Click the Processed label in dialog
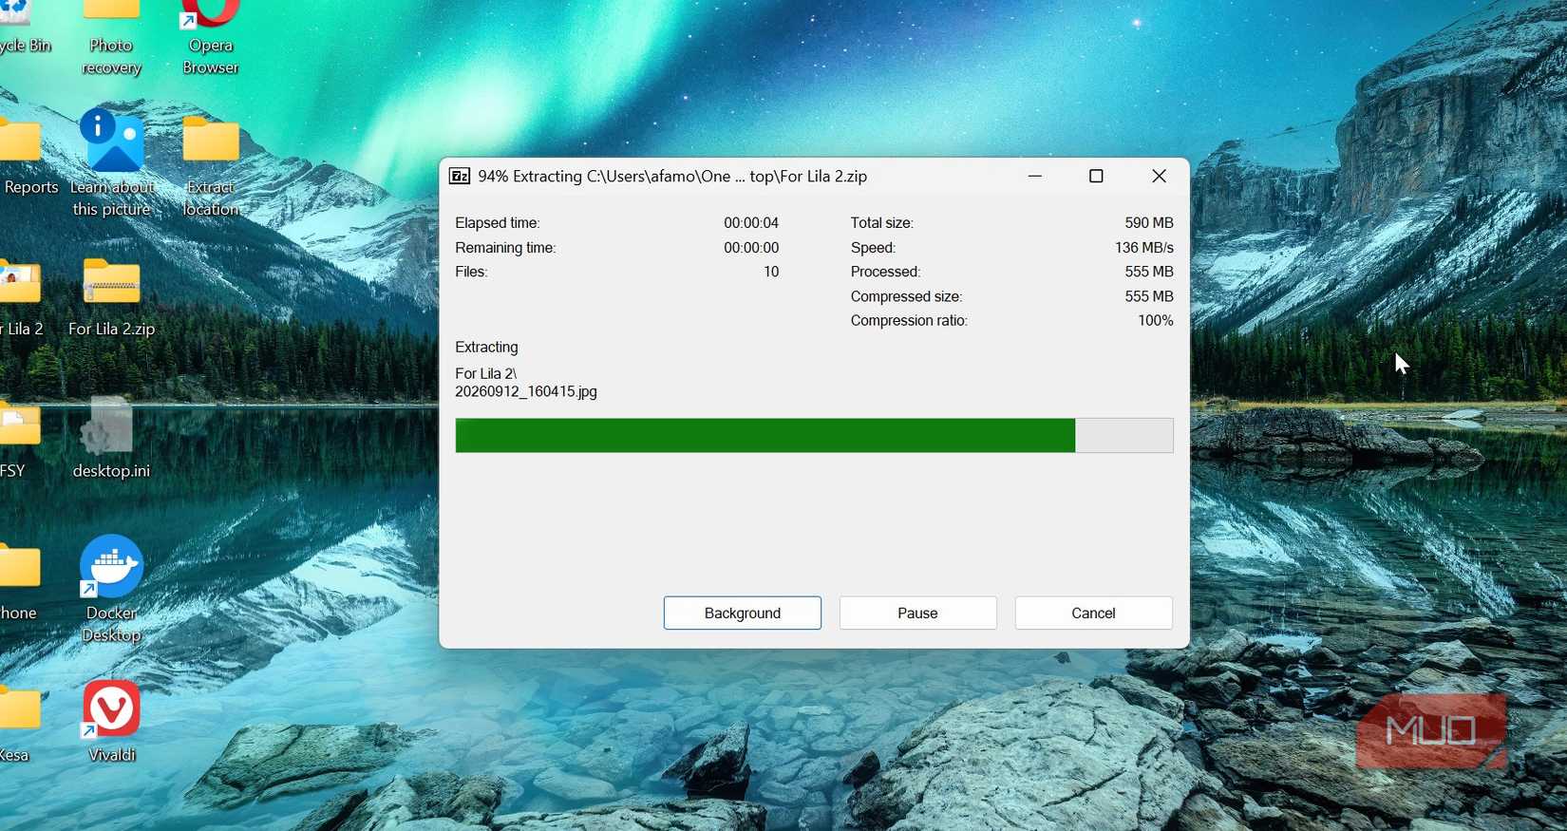 pos(885,272)
